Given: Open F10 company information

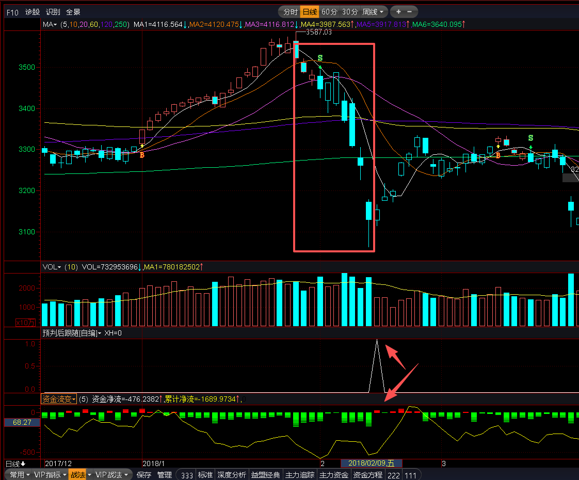Looking at the screenshot, I should (13, 12).
